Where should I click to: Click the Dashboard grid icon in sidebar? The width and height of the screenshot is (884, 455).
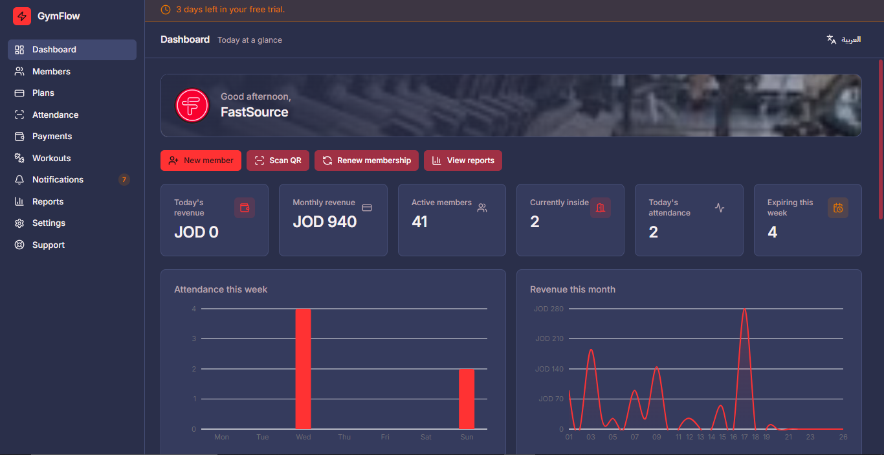19,50
